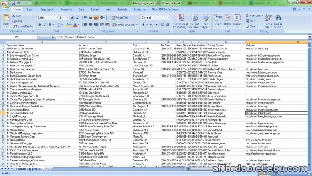Screen dimensions: 312x176
Task: Open the Name Box dropdown arrow
Action: pos(34,37)
